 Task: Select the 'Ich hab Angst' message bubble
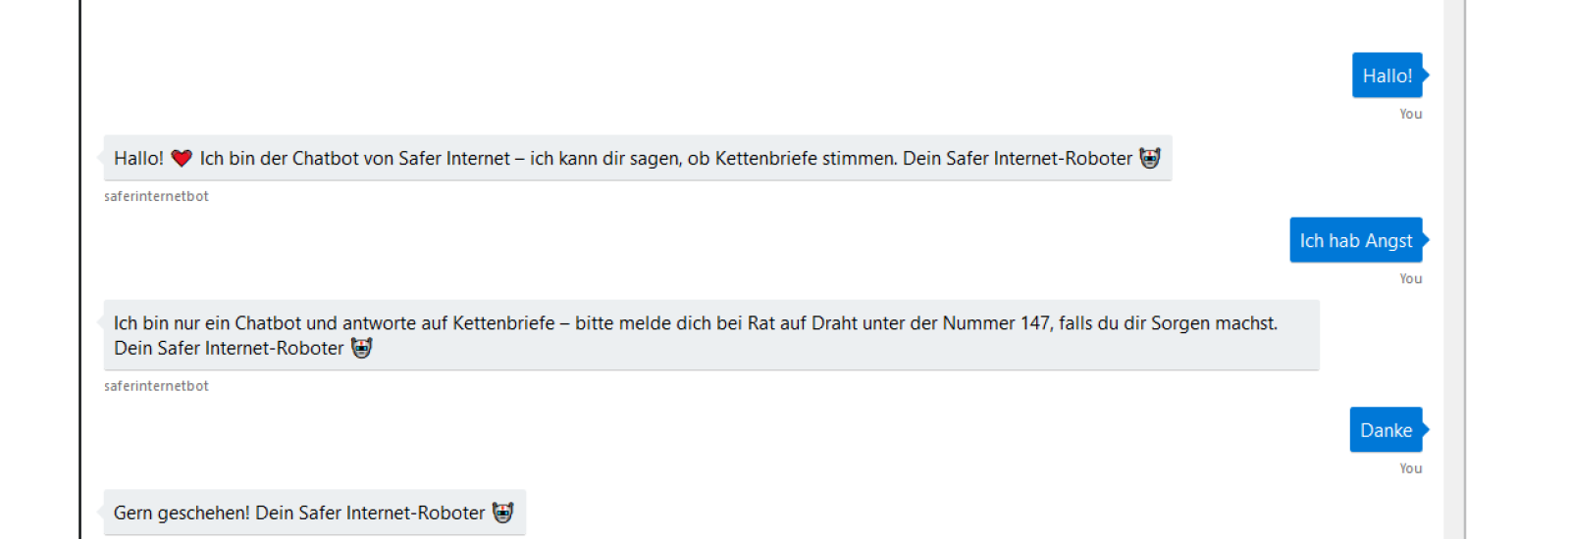click(x=1356, y=240)
